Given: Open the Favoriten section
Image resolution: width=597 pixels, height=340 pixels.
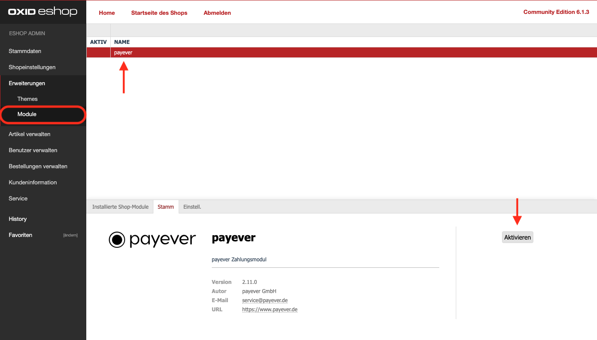Looking at the screenshot, I should 20,235.
